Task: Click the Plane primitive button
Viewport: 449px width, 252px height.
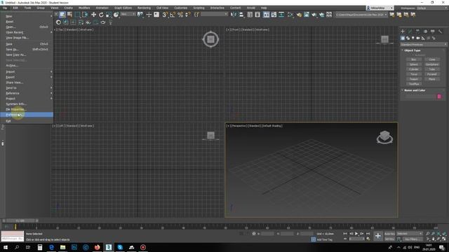Action: pos(432,79)
